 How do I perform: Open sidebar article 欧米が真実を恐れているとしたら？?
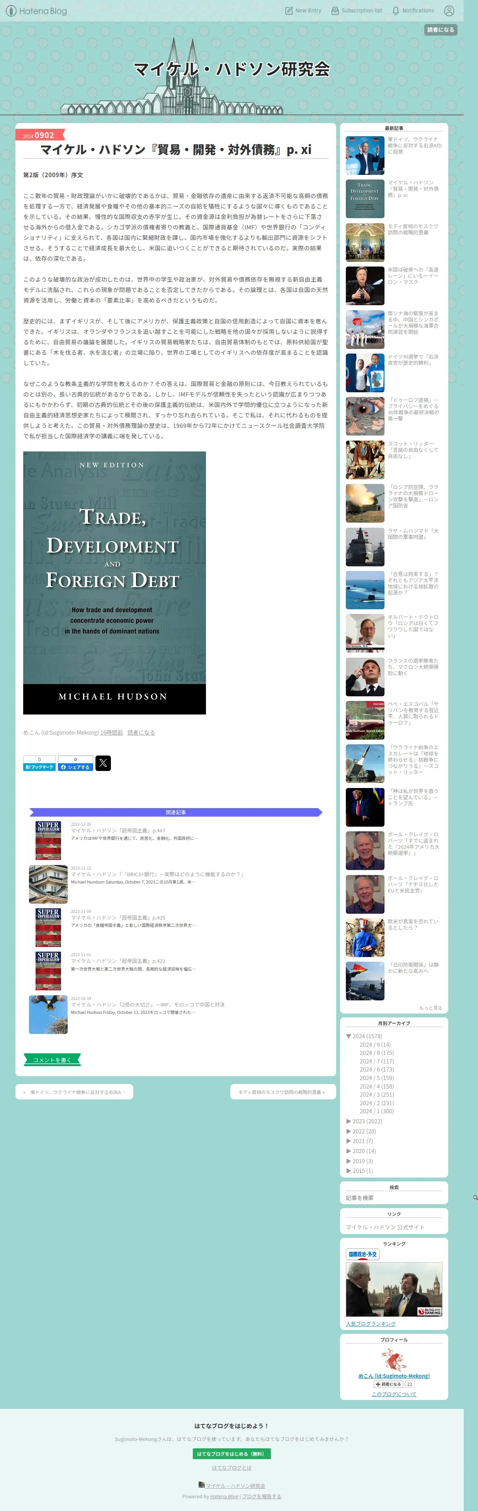pos(413,925)
